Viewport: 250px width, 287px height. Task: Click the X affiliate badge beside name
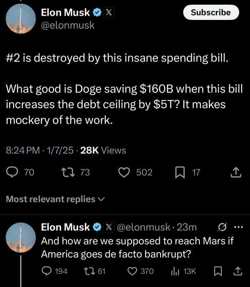pos(109,12)
